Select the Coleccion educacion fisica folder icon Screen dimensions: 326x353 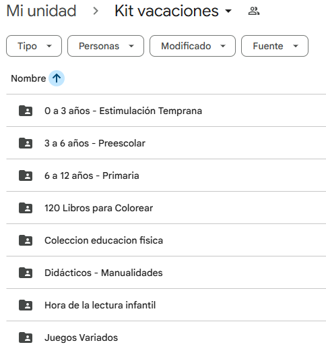(26, 240)
